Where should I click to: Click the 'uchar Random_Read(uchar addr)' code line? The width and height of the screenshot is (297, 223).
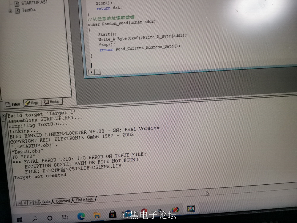point(121,23)
